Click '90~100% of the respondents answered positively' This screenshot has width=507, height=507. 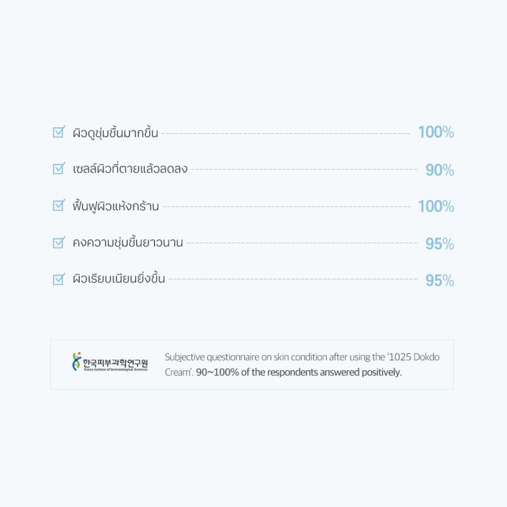pos(299,372)
